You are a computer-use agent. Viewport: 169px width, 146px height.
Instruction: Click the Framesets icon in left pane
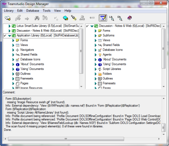(17, 79)
